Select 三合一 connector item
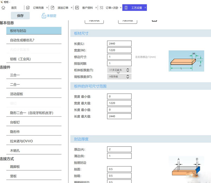This screenshot has width=211, height=183. (x=34, y=75)
